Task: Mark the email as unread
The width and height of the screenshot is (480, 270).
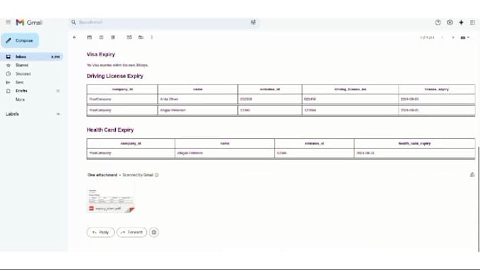Action: pyautogui.click(x=129, y=37)
